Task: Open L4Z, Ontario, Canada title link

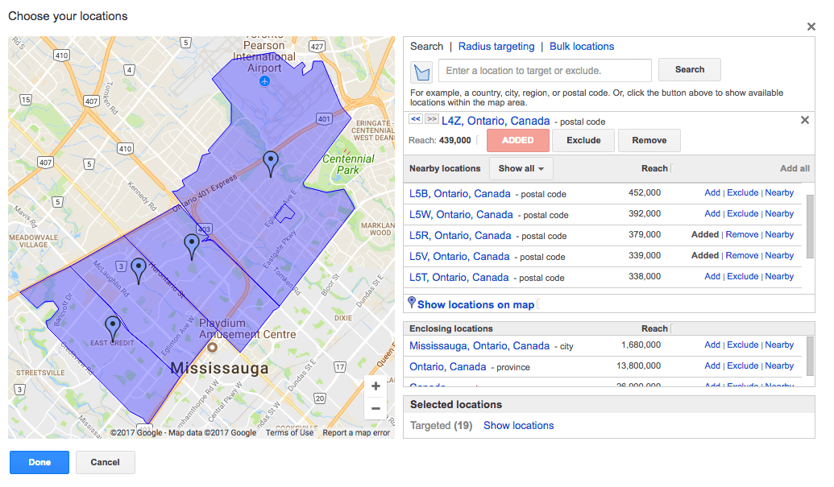Action: point(496,121)
